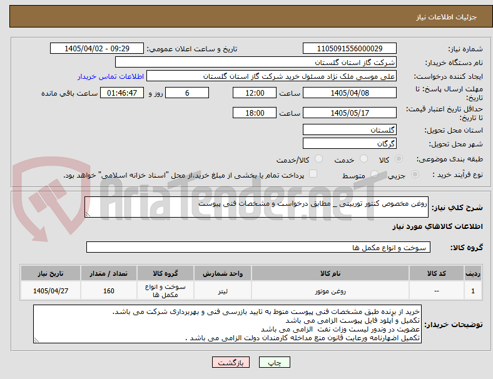Click the response deadline date 1405/04/08
The height and width of the screenshot is (379, 493).
pyautogui.click(x=350, y=93)
